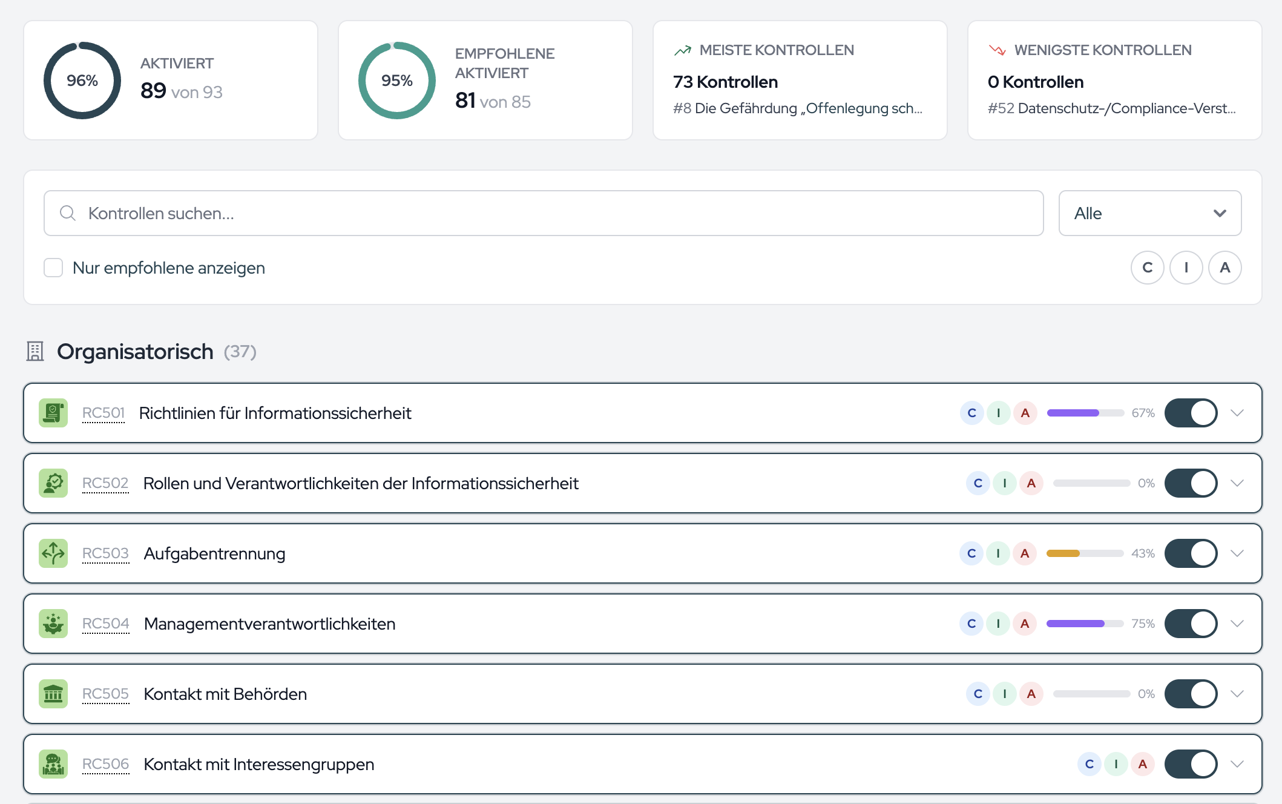Expand the RC504 row chevron
This screenshot has width=1282, height=804.
click(x=1237, y=624)
